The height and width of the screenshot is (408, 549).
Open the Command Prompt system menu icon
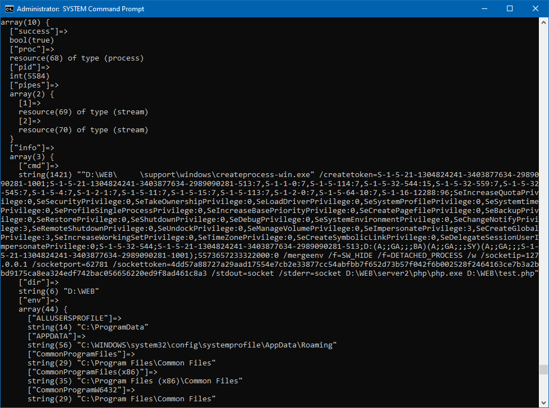[x=9, y=9]
